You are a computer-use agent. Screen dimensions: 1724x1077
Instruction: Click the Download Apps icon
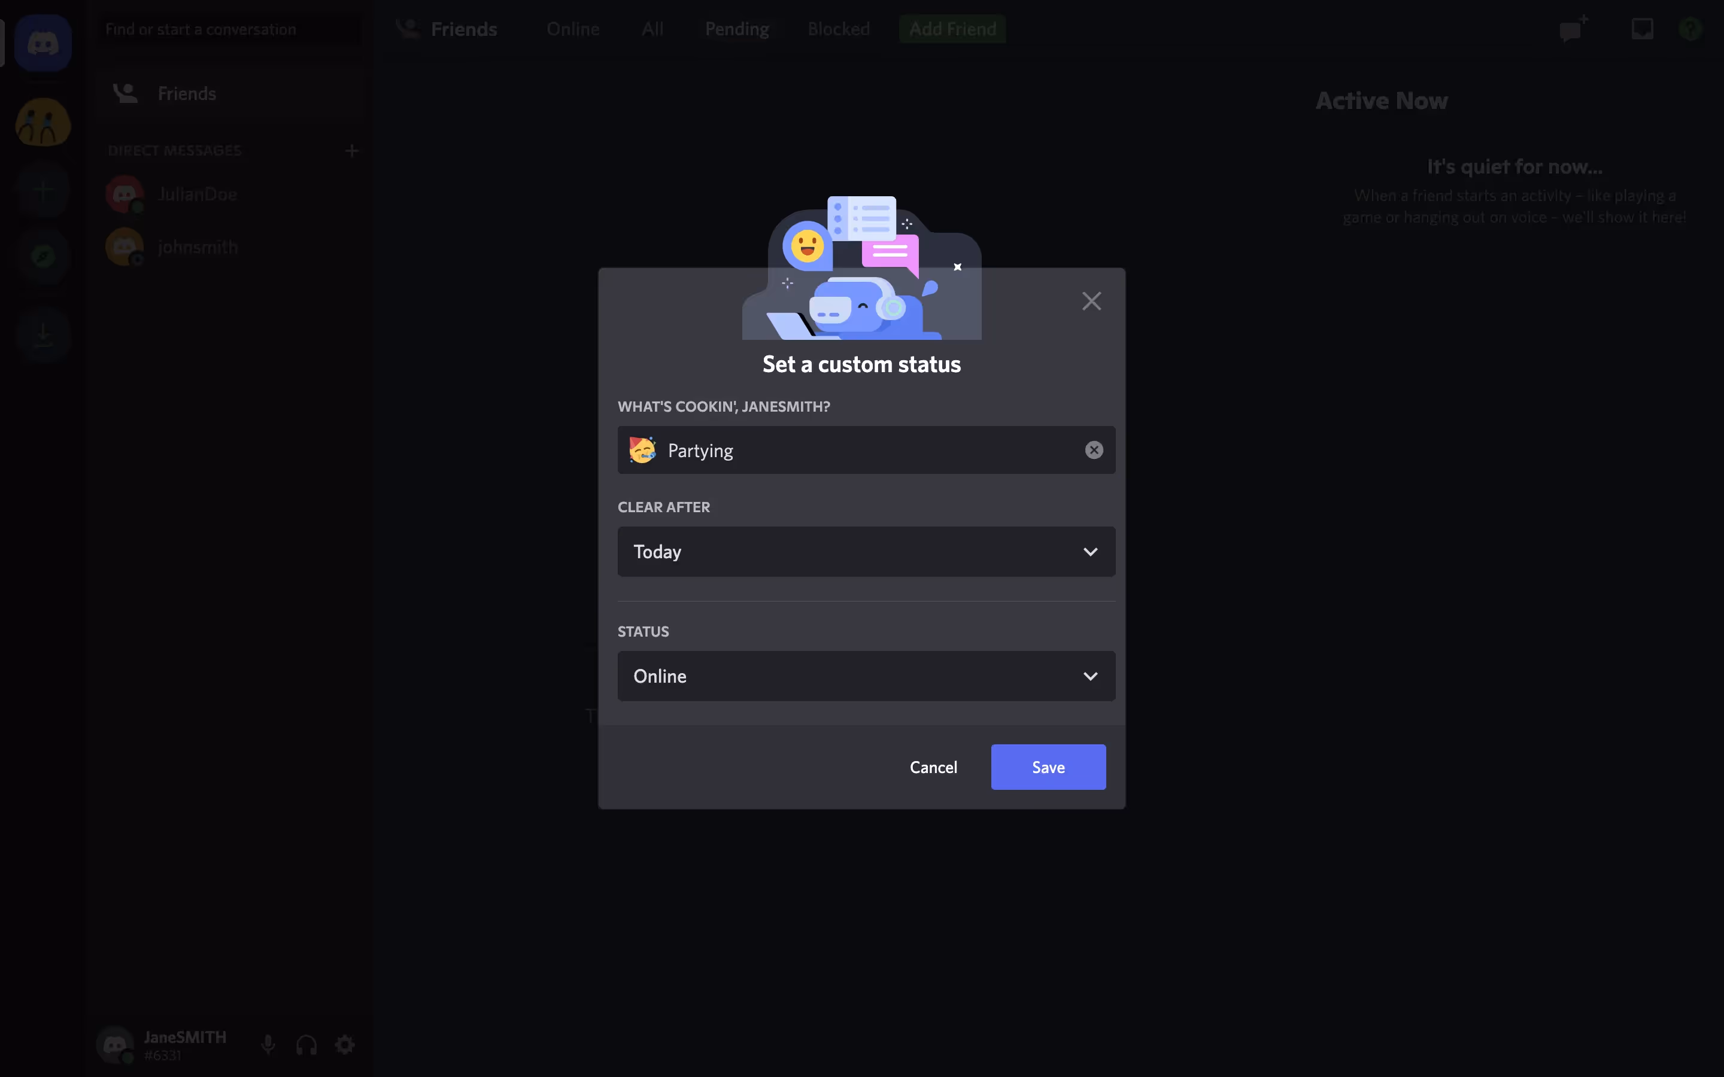point(43,335)
